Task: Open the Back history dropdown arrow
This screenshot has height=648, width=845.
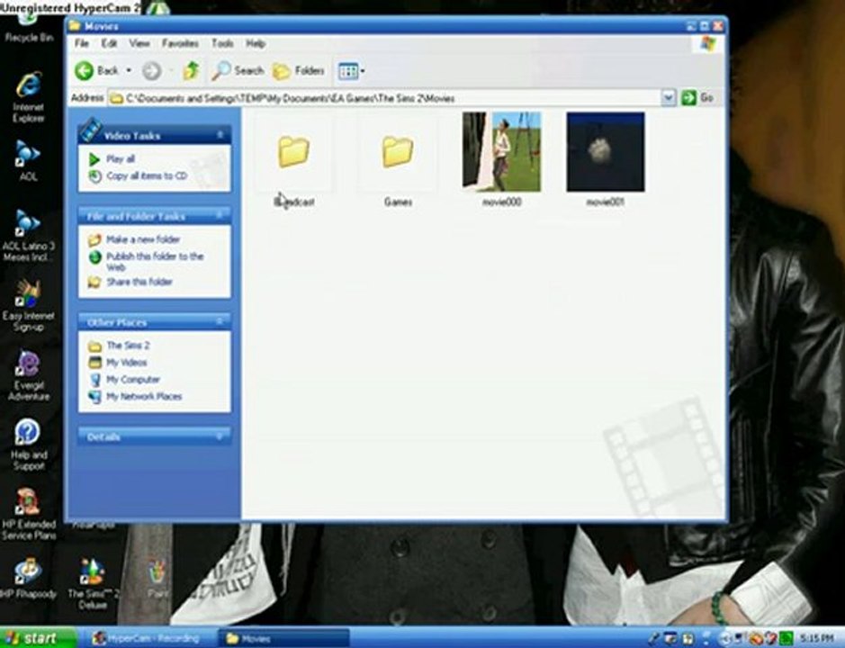Action: [x=129, y=70]
